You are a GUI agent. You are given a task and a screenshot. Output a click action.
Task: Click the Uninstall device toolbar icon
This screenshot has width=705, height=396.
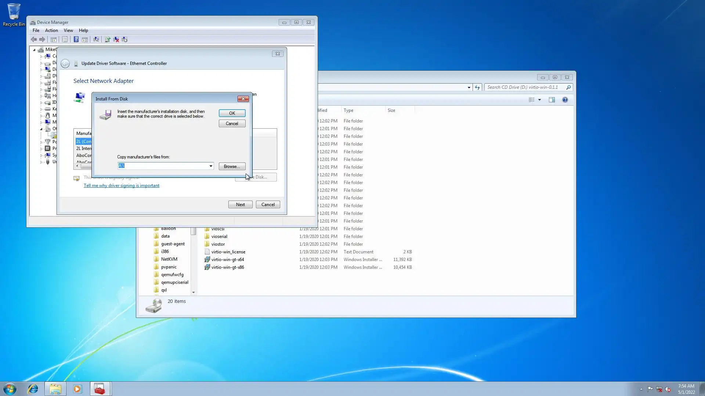pos(116,39)
